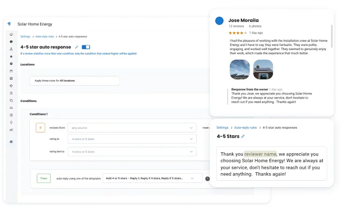Click the orange If condition button
Screen dimensions: 345x207
point(40,128)
